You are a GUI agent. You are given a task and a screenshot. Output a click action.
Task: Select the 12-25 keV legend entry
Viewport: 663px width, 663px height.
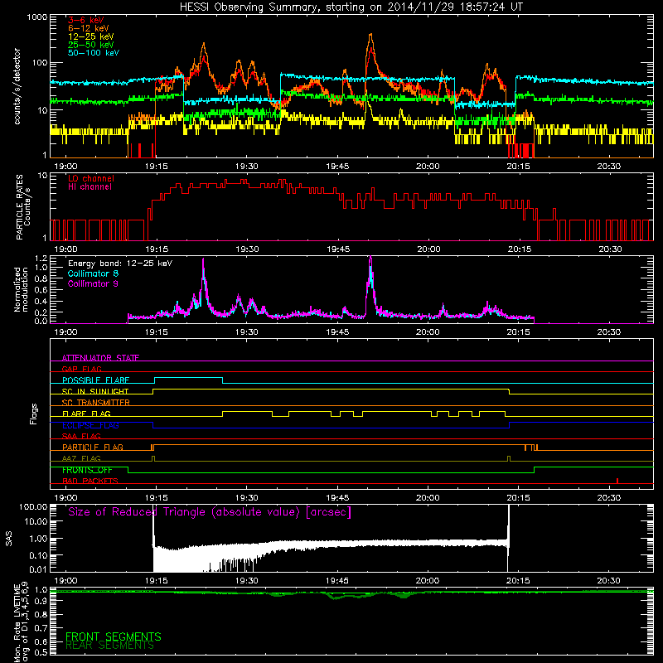point(90,36)
